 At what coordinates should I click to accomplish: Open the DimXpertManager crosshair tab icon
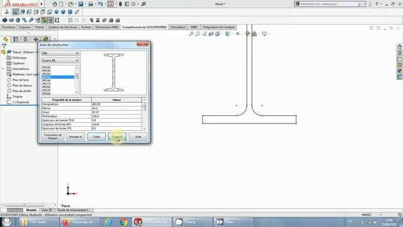click(x=36, y=39)
